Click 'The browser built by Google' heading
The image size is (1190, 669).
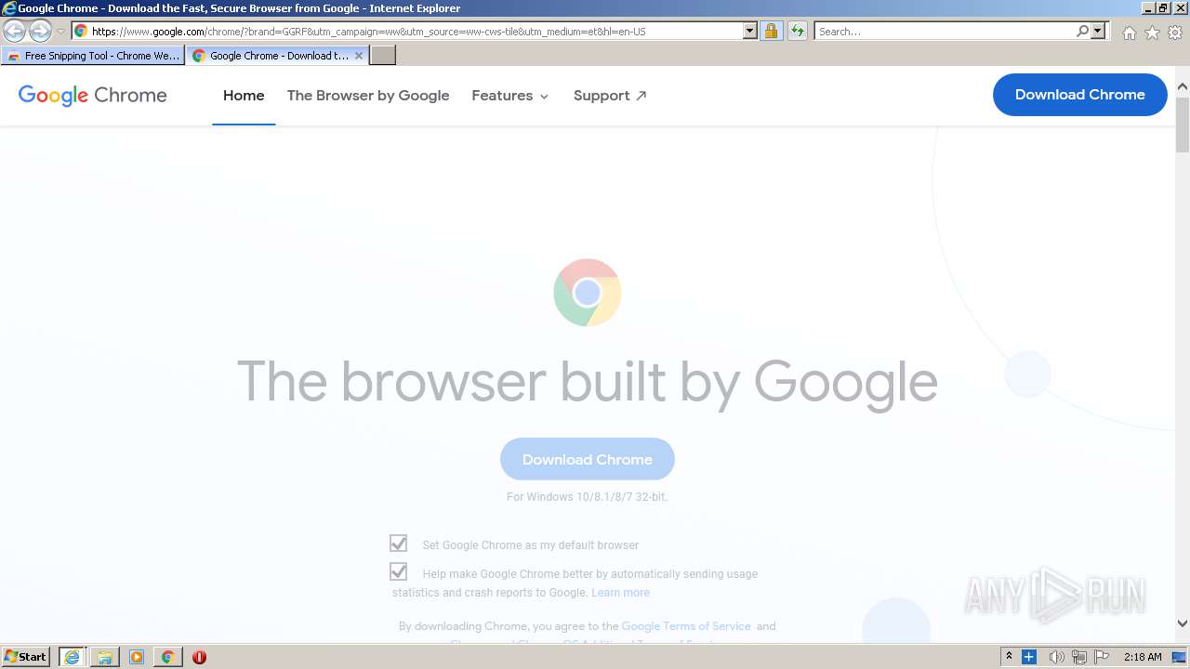tap(588, 382)
